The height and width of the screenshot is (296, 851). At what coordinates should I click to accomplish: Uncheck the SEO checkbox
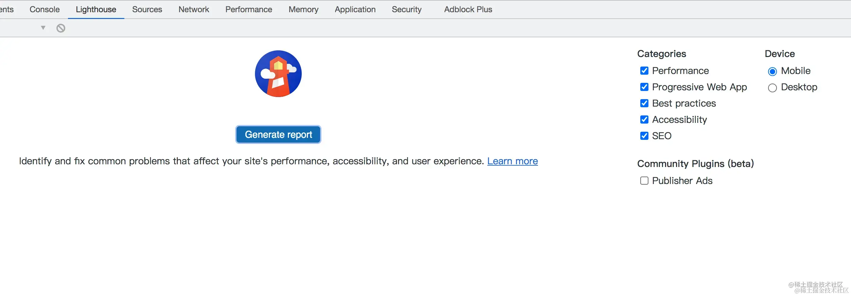click(x=644, y=136)
